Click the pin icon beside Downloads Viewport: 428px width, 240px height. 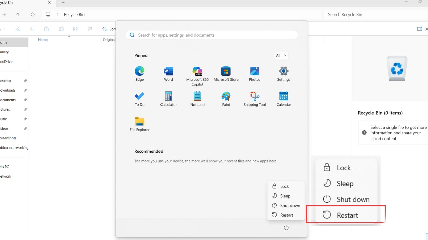pyautogui.click(x=25, y=90)
